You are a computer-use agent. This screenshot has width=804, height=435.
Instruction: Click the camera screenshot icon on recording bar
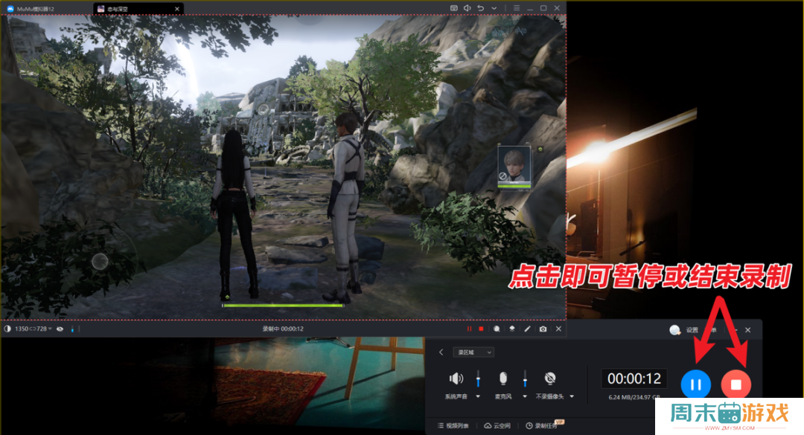pos(543,329)
